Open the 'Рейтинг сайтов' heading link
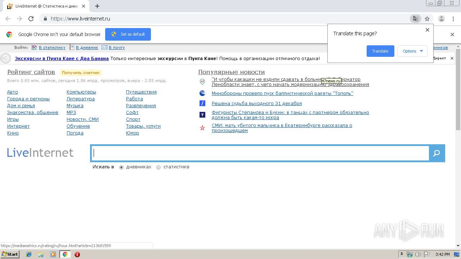 (x=31, y=72)
